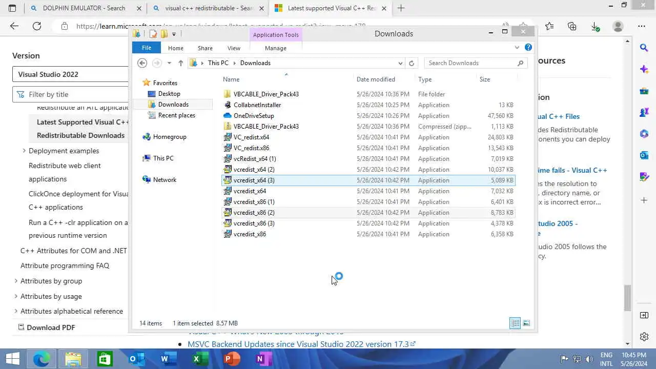
Task: Switch to Large Icons view in status bar
Action: (526, 323)
